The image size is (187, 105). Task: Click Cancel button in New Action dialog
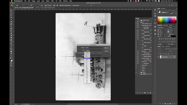106,51
